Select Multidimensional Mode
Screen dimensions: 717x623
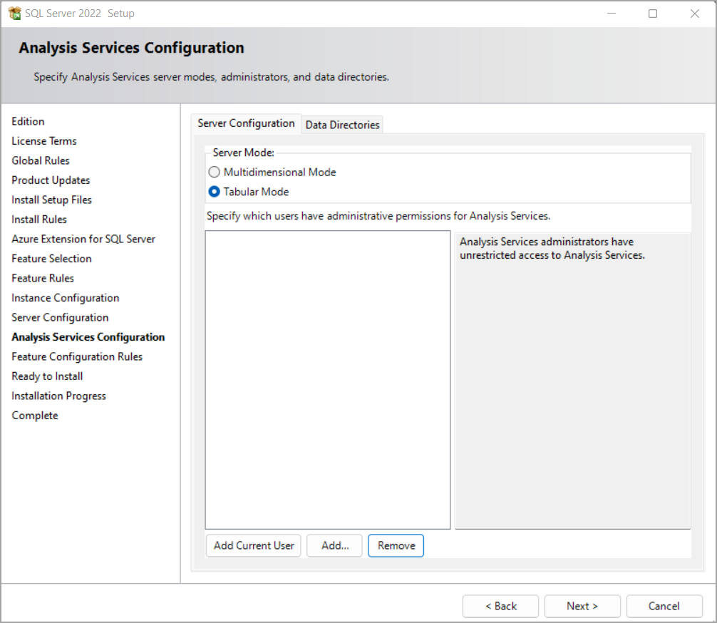[214, 172]
